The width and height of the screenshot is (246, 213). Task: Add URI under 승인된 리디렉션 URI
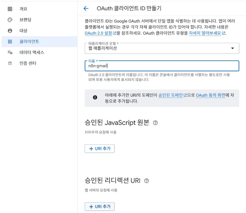pyautogui.click(x=100, y=207)
